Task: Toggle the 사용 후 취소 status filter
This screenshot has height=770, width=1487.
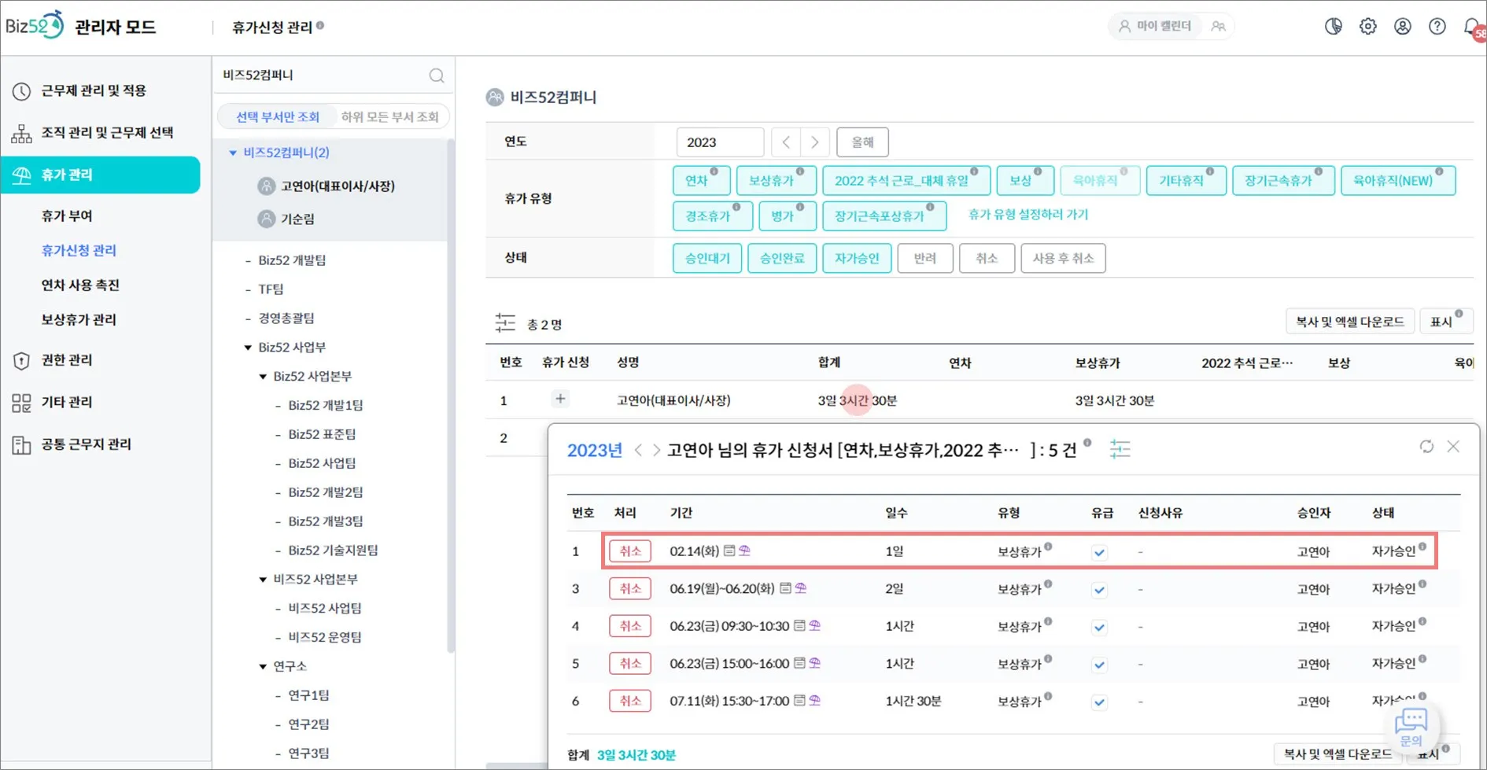Action: (1063, 258)
